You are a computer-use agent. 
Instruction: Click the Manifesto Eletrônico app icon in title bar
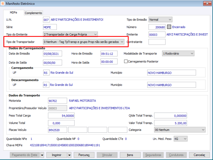3,3
